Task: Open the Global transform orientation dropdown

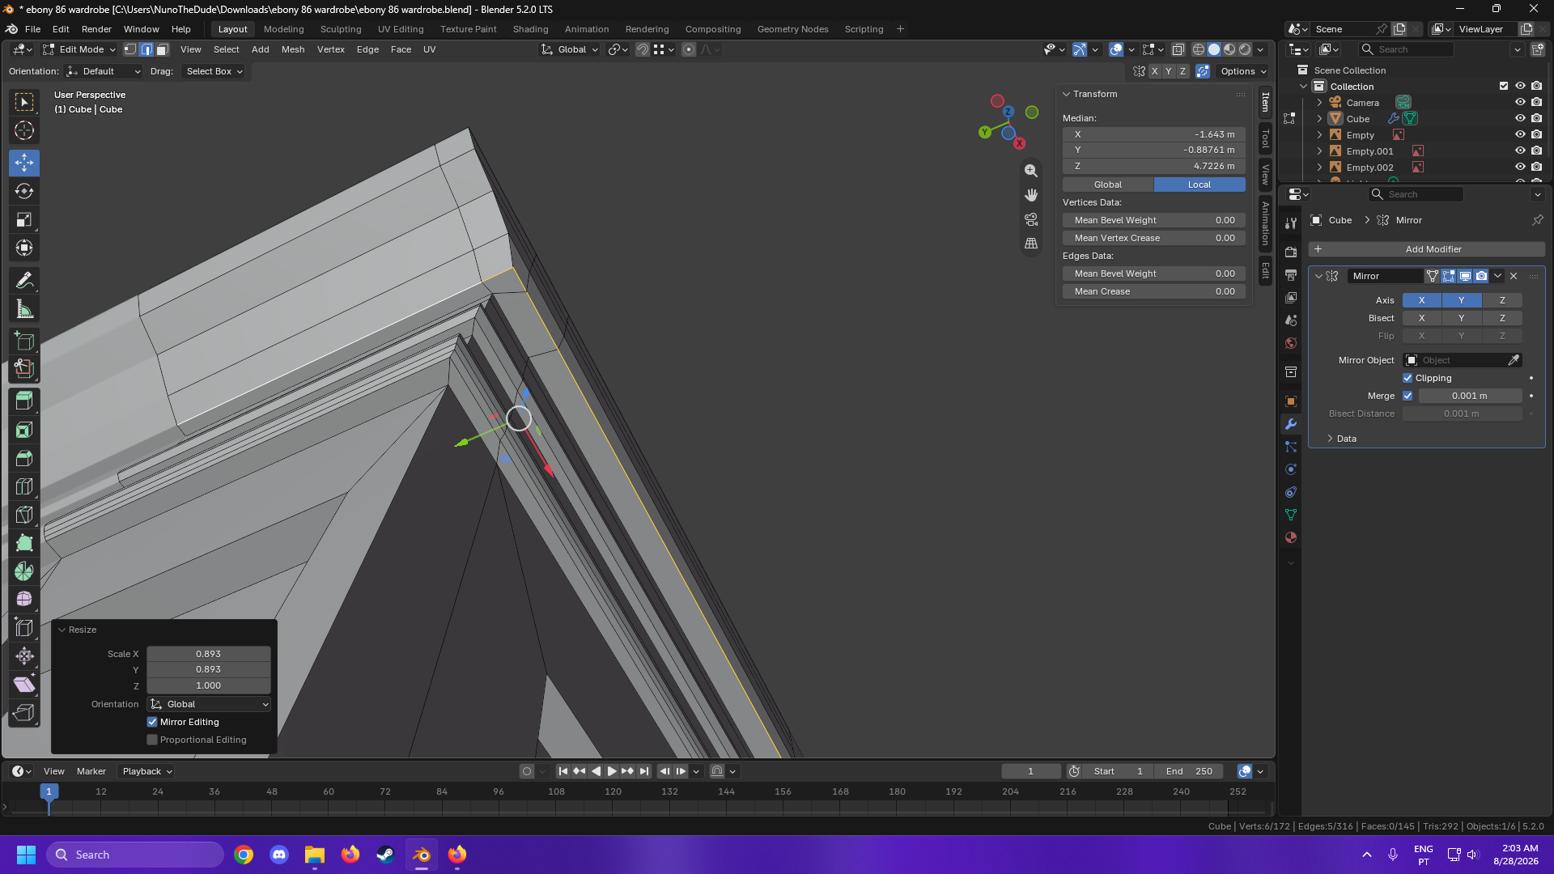Action: pos(570,49)
